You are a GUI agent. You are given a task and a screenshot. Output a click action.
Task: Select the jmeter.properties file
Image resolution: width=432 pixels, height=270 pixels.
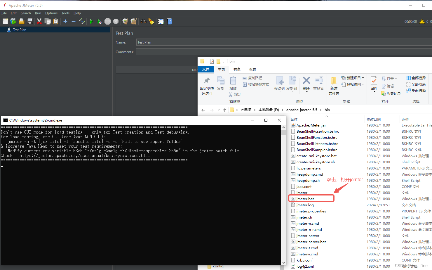[x=311, y=211]
